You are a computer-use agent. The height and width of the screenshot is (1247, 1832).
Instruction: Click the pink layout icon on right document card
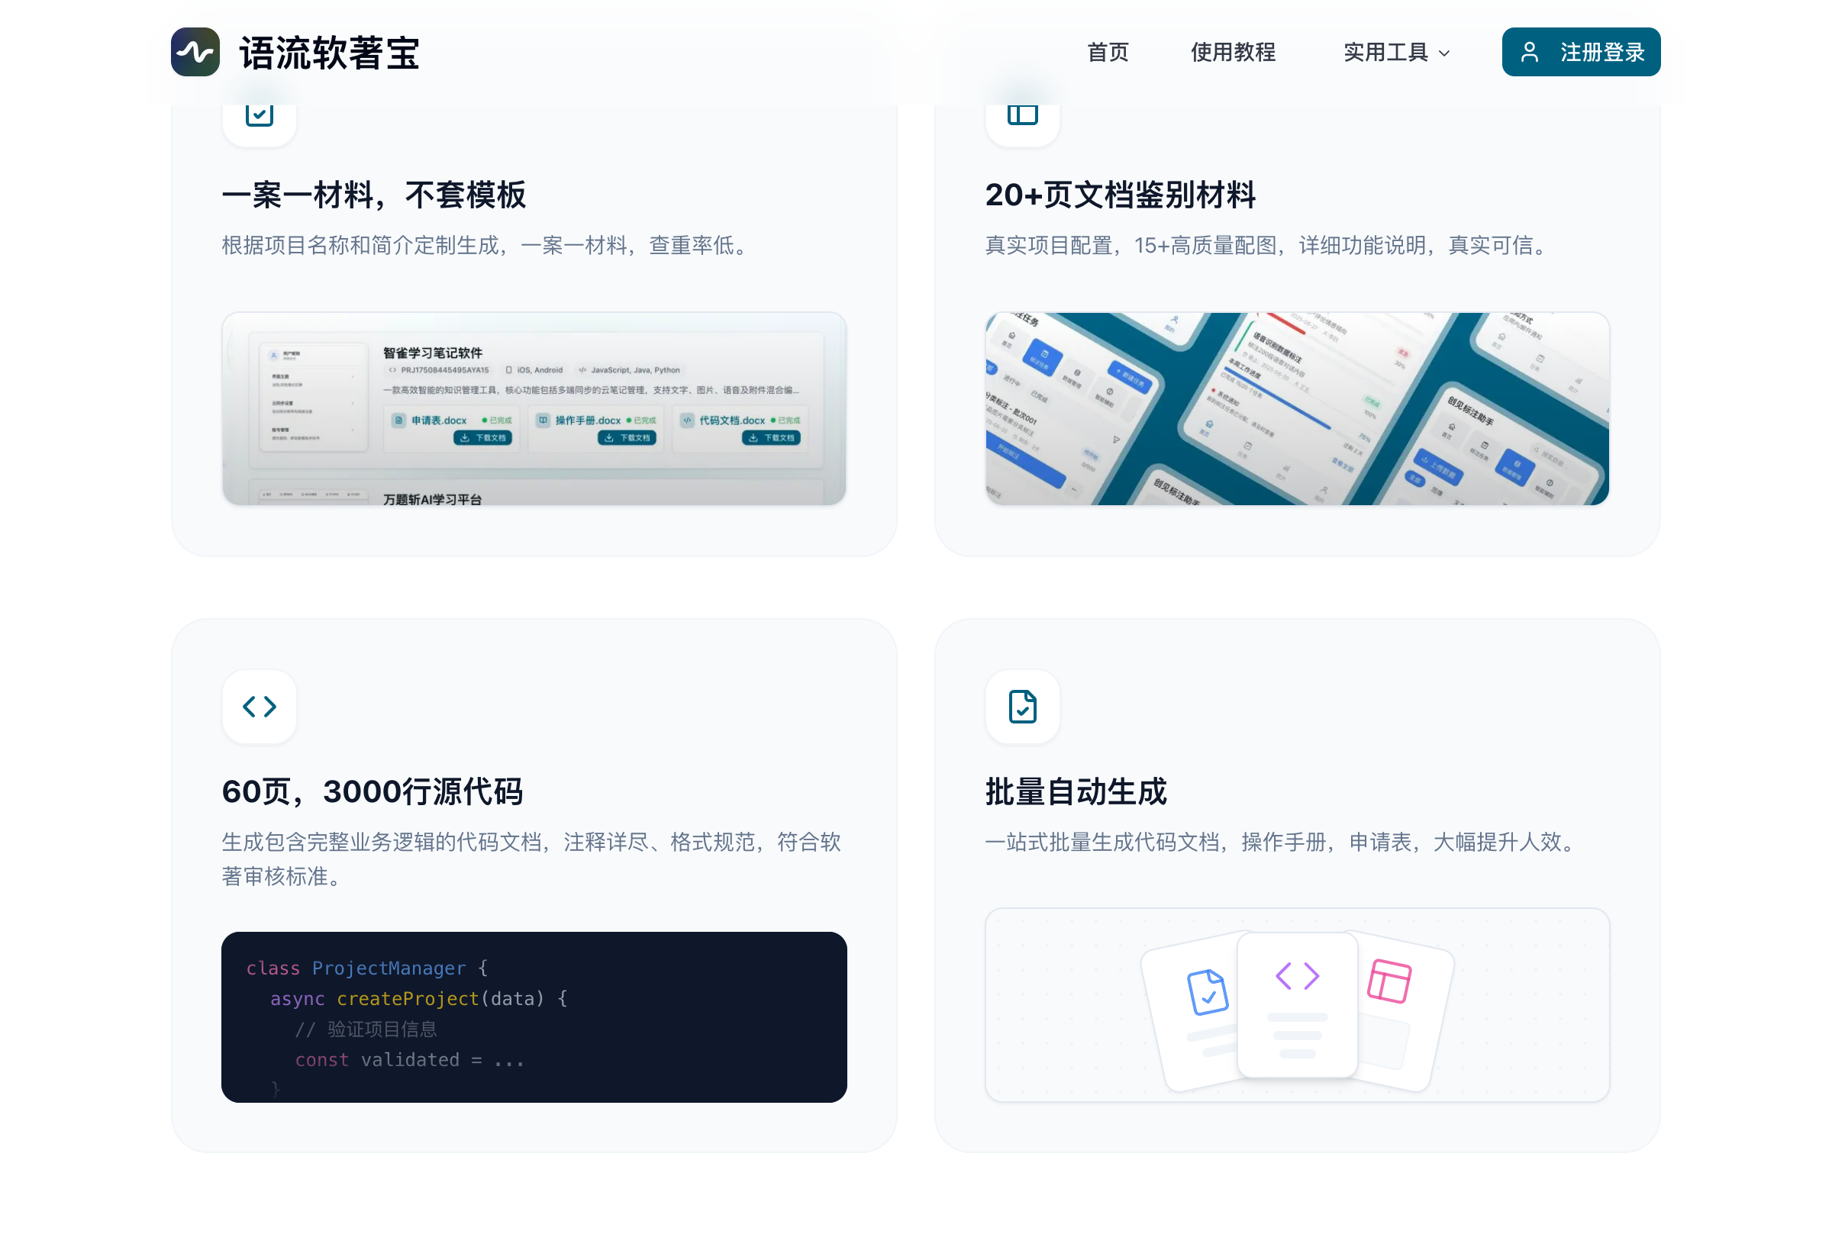click(1389, 981)
